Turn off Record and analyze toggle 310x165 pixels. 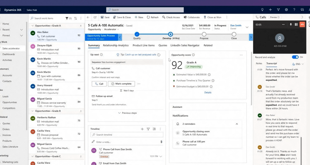coord(295,57)
